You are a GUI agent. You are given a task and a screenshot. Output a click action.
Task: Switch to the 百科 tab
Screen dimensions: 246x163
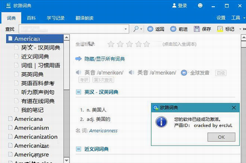click(x=31, y=18)
